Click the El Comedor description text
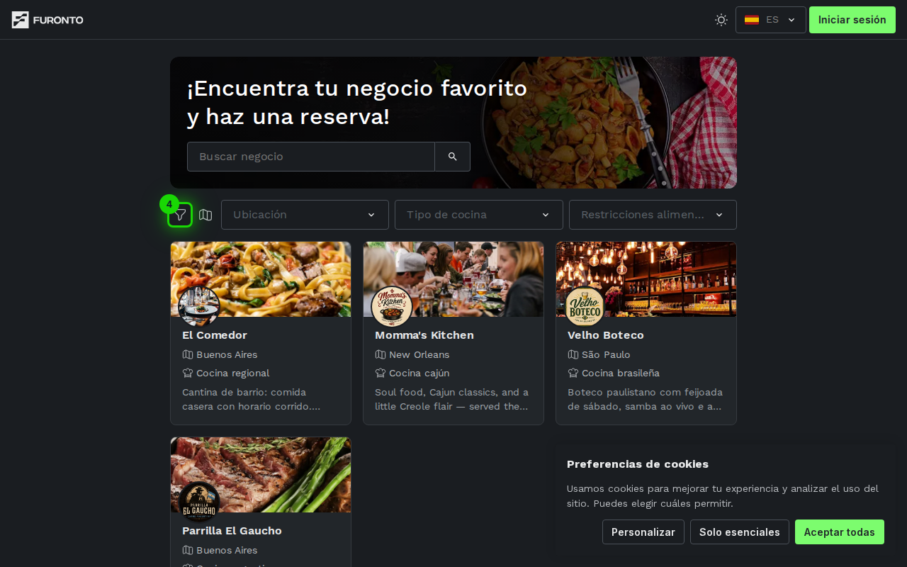The image size is (907, 567). click(252, 399)
